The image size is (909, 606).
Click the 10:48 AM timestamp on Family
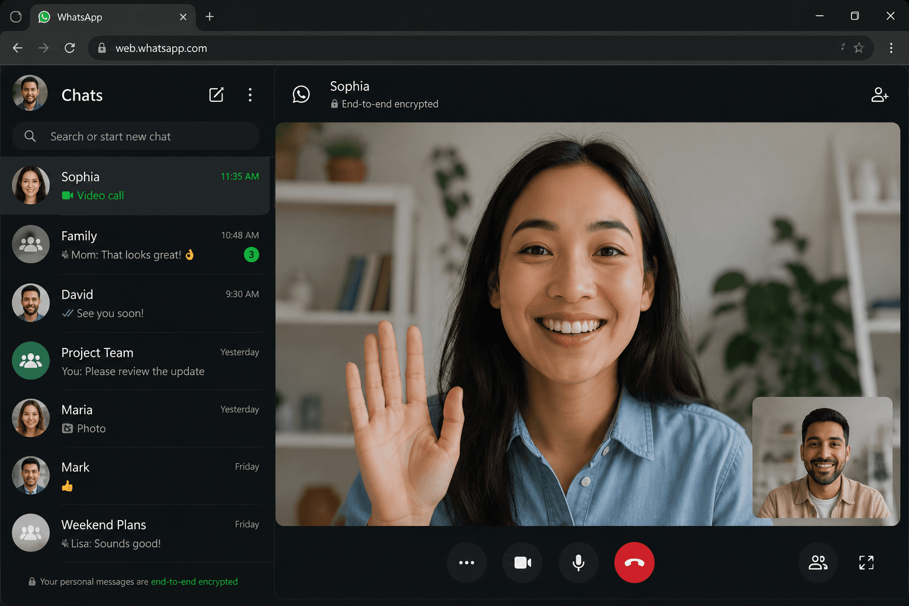(x=240, y=235)
